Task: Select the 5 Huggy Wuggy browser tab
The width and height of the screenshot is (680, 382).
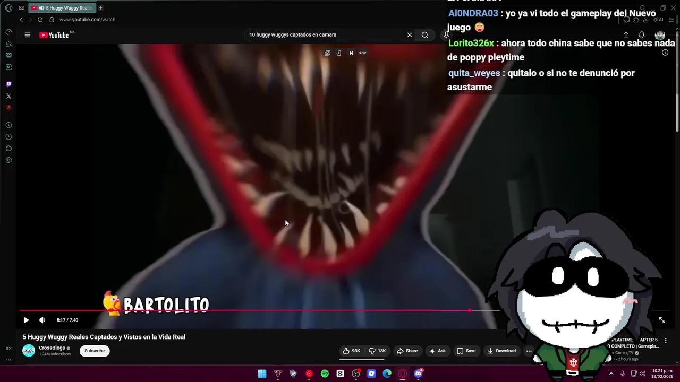Action: pyautogui.click(x=63, y=8)
